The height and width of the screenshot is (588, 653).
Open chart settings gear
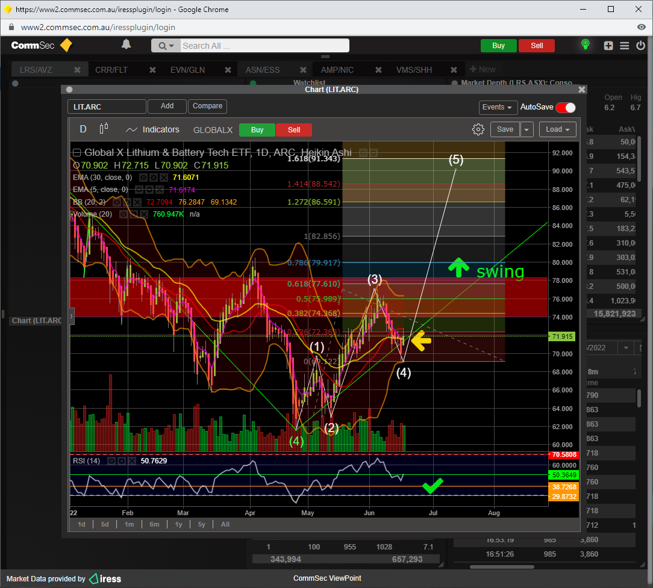478,129
